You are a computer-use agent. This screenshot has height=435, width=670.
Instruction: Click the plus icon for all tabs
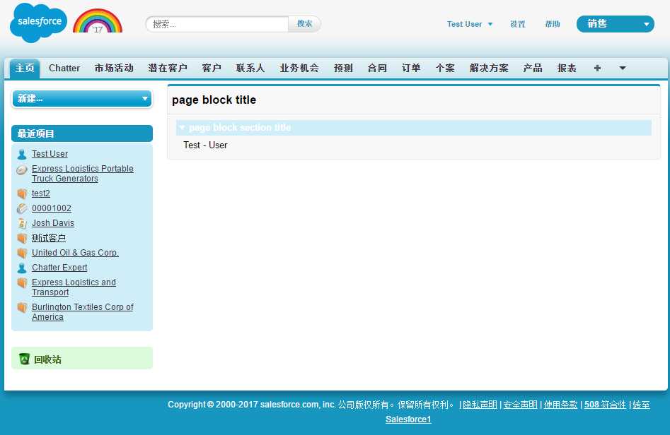pos(597,68)
